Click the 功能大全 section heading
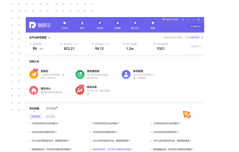Image resolution: width=239 pixels, height=152 pixels. (34, 61)
